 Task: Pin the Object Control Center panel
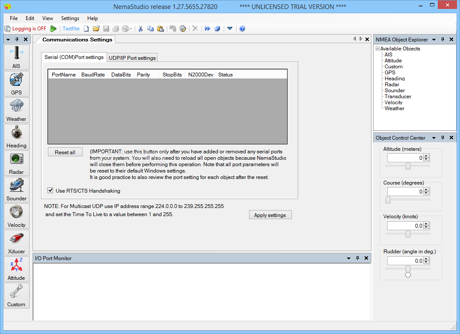click(443, 138)
